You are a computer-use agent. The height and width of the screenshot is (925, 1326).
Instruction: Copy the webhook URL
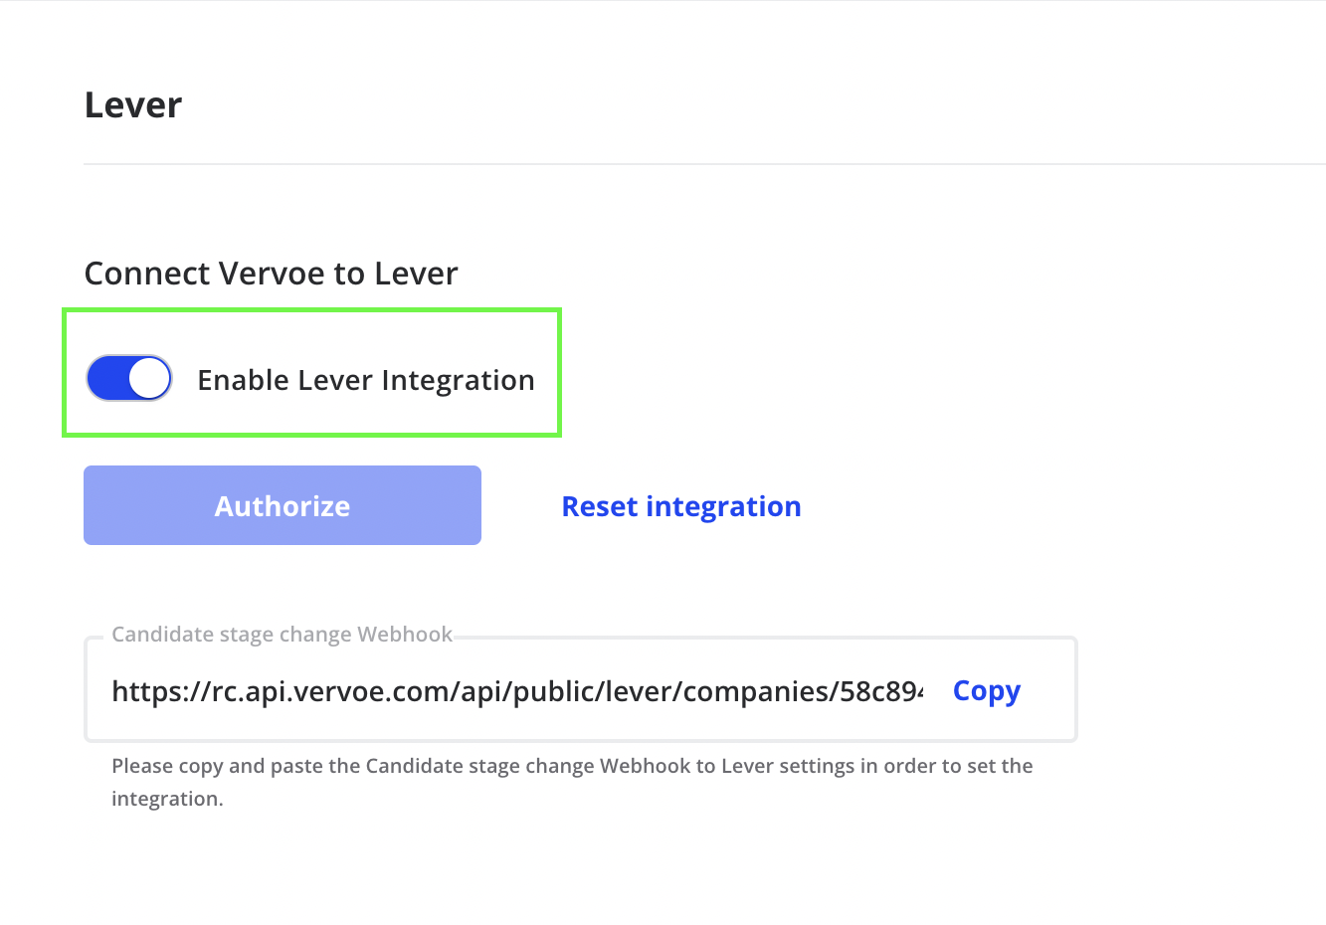987,690
